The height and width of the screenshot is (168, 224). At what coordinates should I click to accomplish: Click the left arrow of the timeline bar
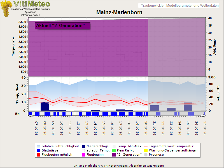31,116
